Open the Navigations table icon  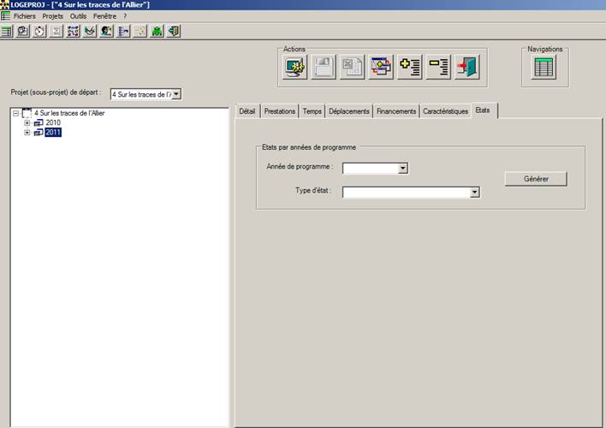(544, 67)
